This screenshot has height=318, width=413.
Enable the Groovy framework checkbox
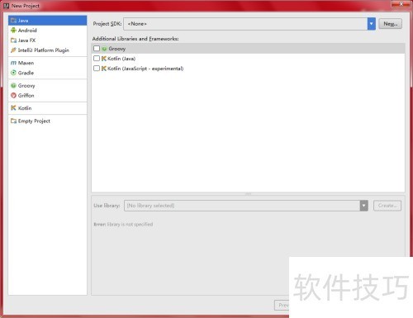pos(97,49)
